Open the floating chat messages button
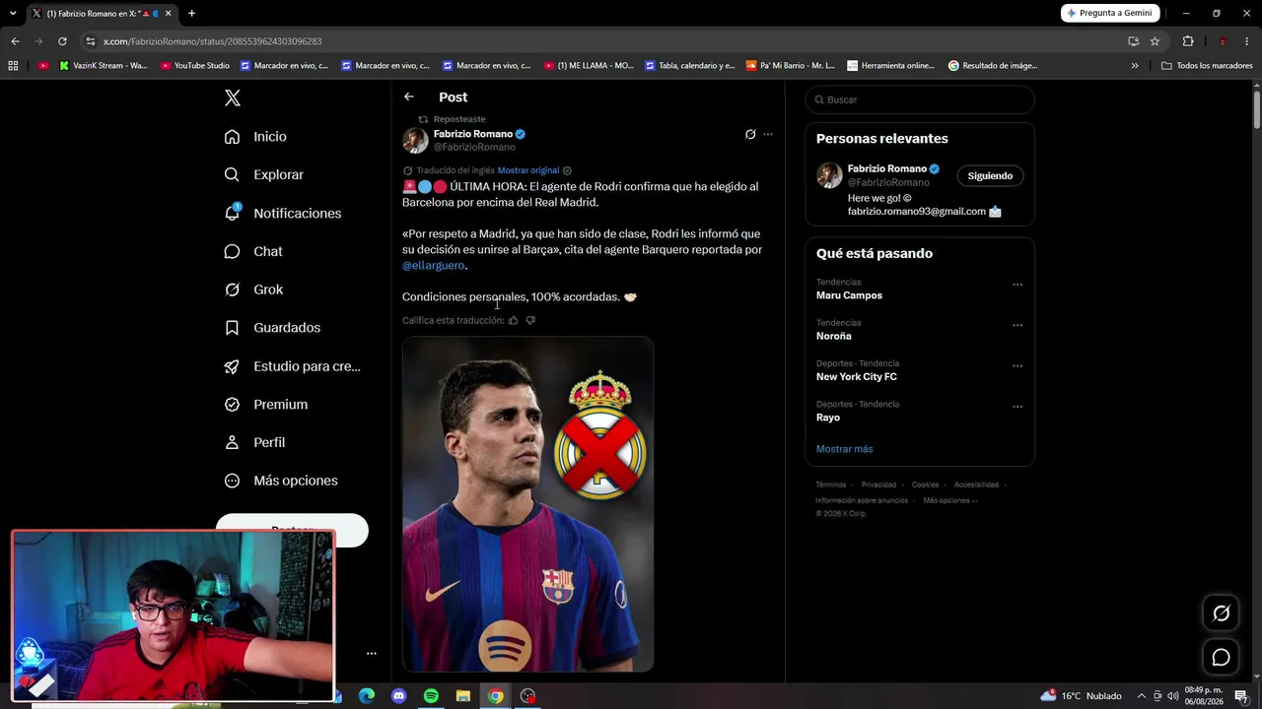Viewport: 1262px width, 709px height. point(1221,657)
